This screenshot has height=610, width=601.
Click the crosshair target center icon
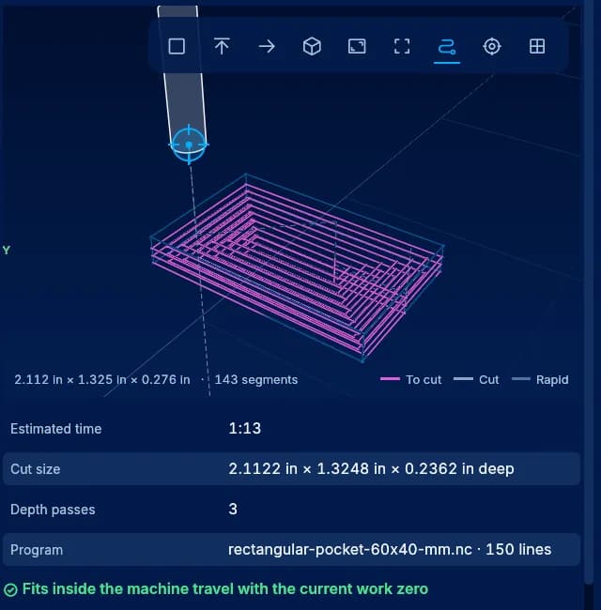tap(492, 46)
